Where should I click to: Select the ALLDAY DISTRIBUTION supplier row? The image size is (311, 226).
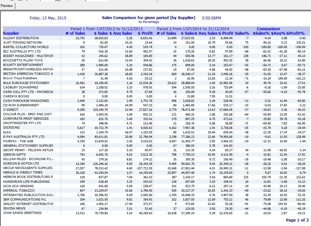pyautogui.click(x=156, y=38)
